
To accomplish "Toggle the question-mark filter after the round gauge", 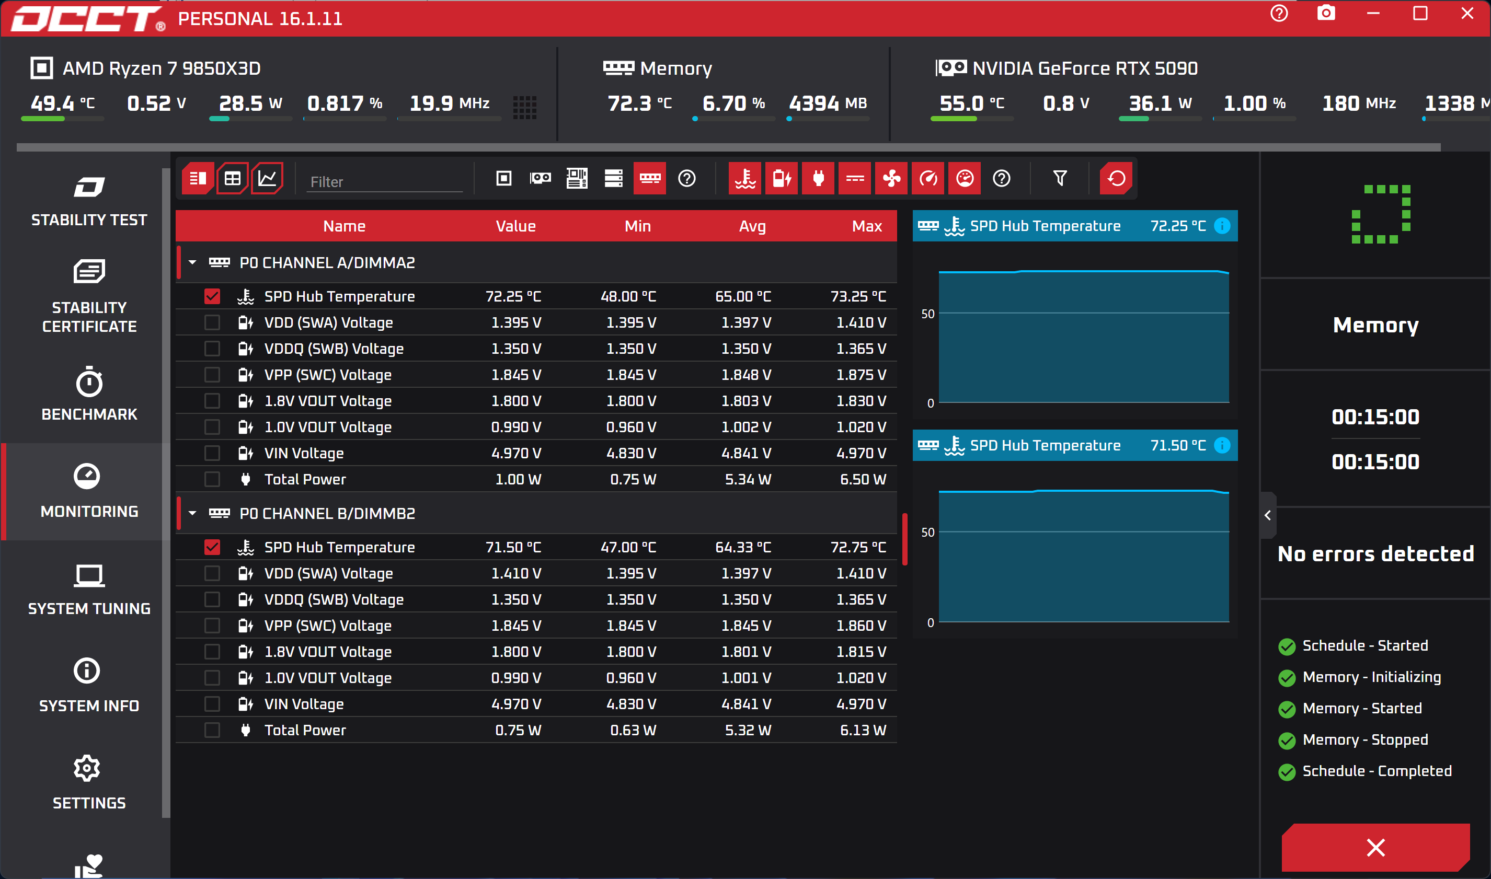I will 1002,178.
